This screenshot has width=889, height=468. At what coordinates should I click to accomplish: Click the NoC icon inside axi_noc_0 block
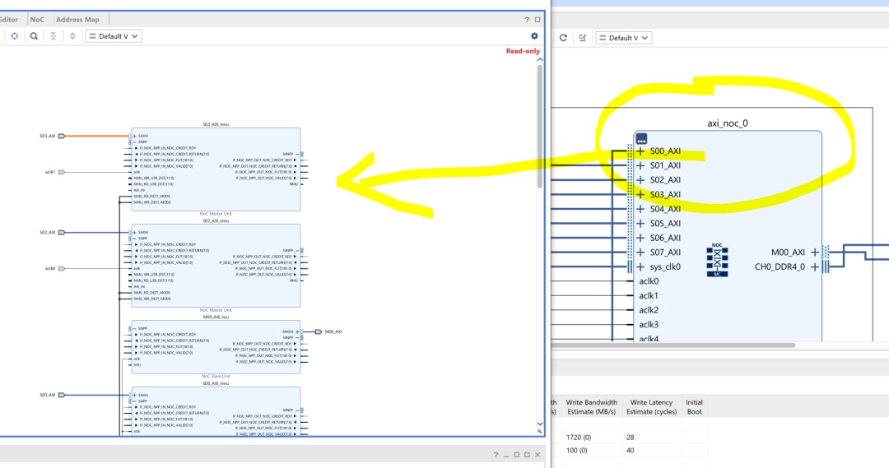pyautogui.click(x=717, y=259)
